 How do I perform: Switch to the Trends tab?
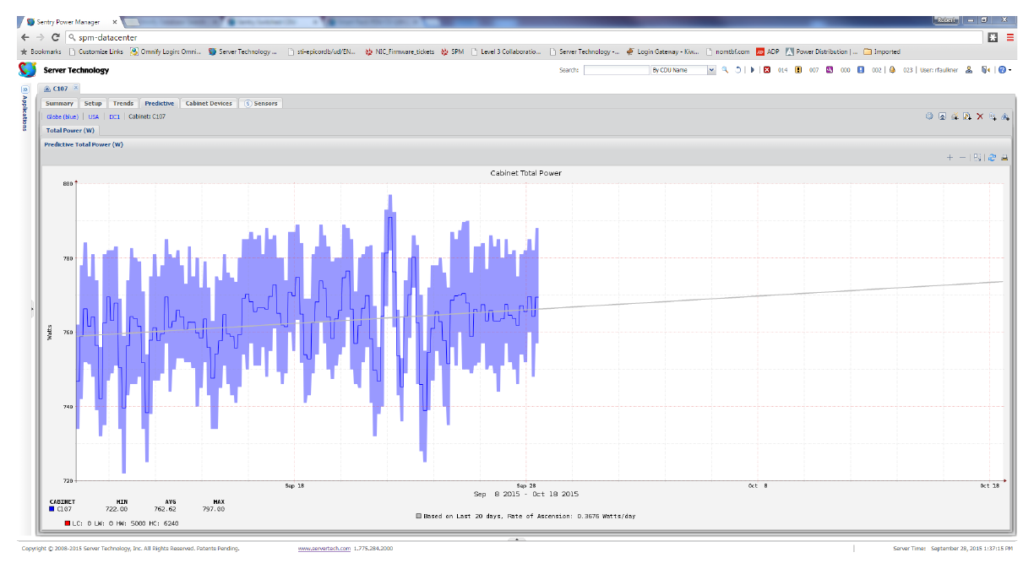[123, 103]
